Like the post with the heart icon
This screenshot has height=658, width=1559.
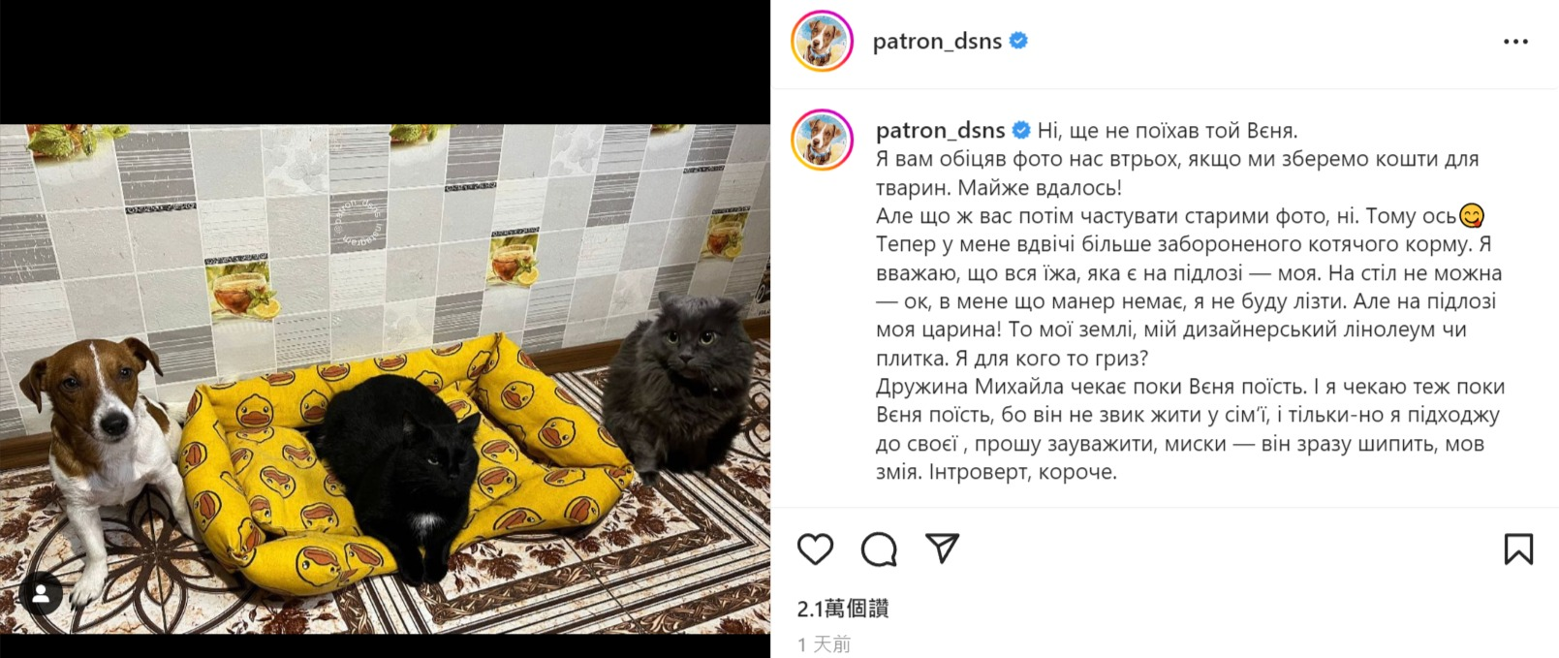tap(815, 549)
